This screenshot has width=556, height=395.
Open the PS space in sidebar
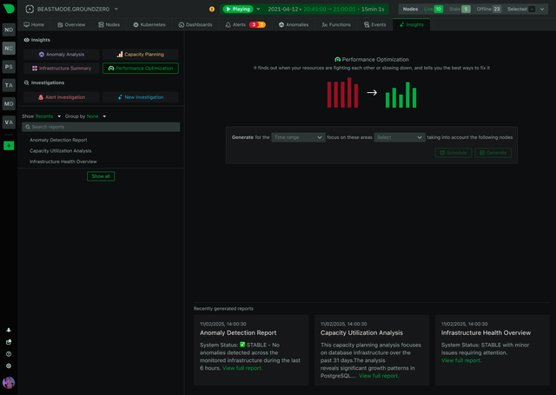[x=9, y=67]
